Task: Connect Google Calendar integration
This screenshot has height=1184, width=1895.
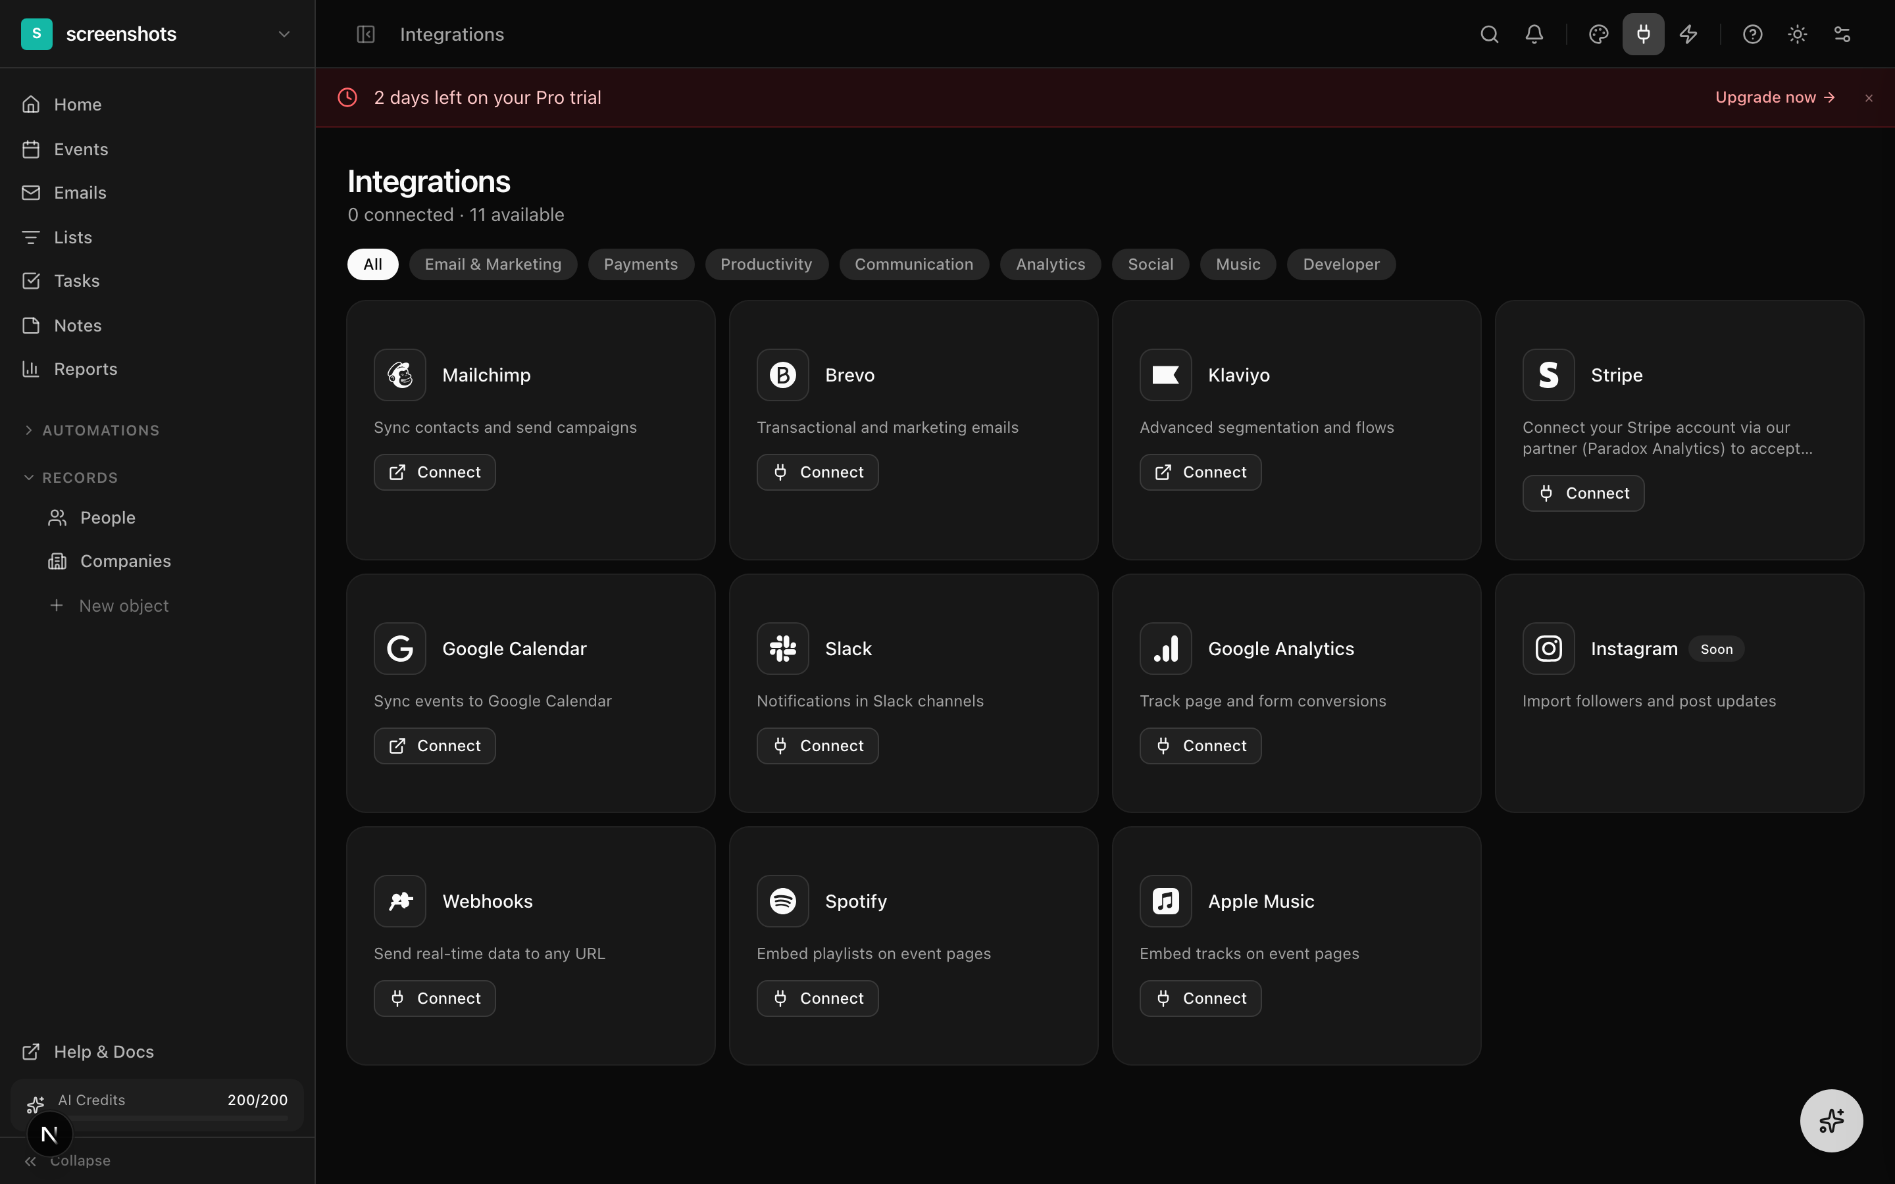Action: (434, 745)
